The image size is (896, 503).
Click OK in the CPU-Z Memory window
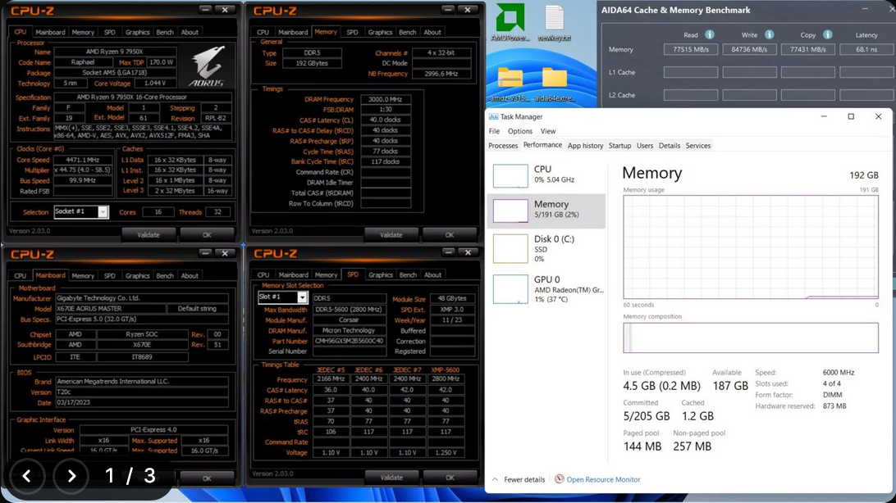point(449,234)
